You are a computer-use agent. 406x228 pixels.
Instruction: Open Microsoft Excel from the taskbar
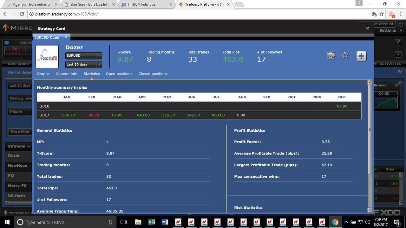(x=151, y=222)
